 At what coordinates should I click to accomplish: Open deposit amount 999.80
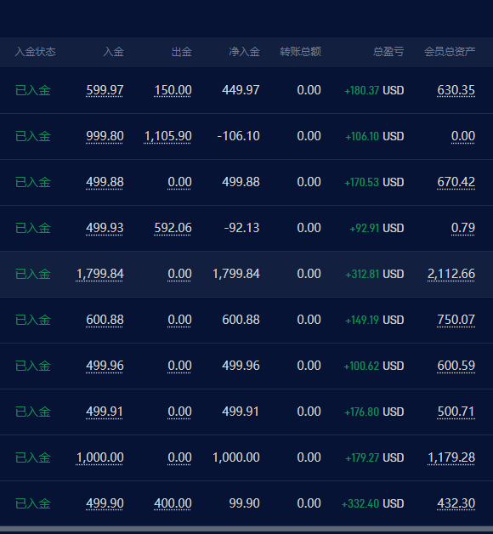pyautogui.click(x=105, y=136)
